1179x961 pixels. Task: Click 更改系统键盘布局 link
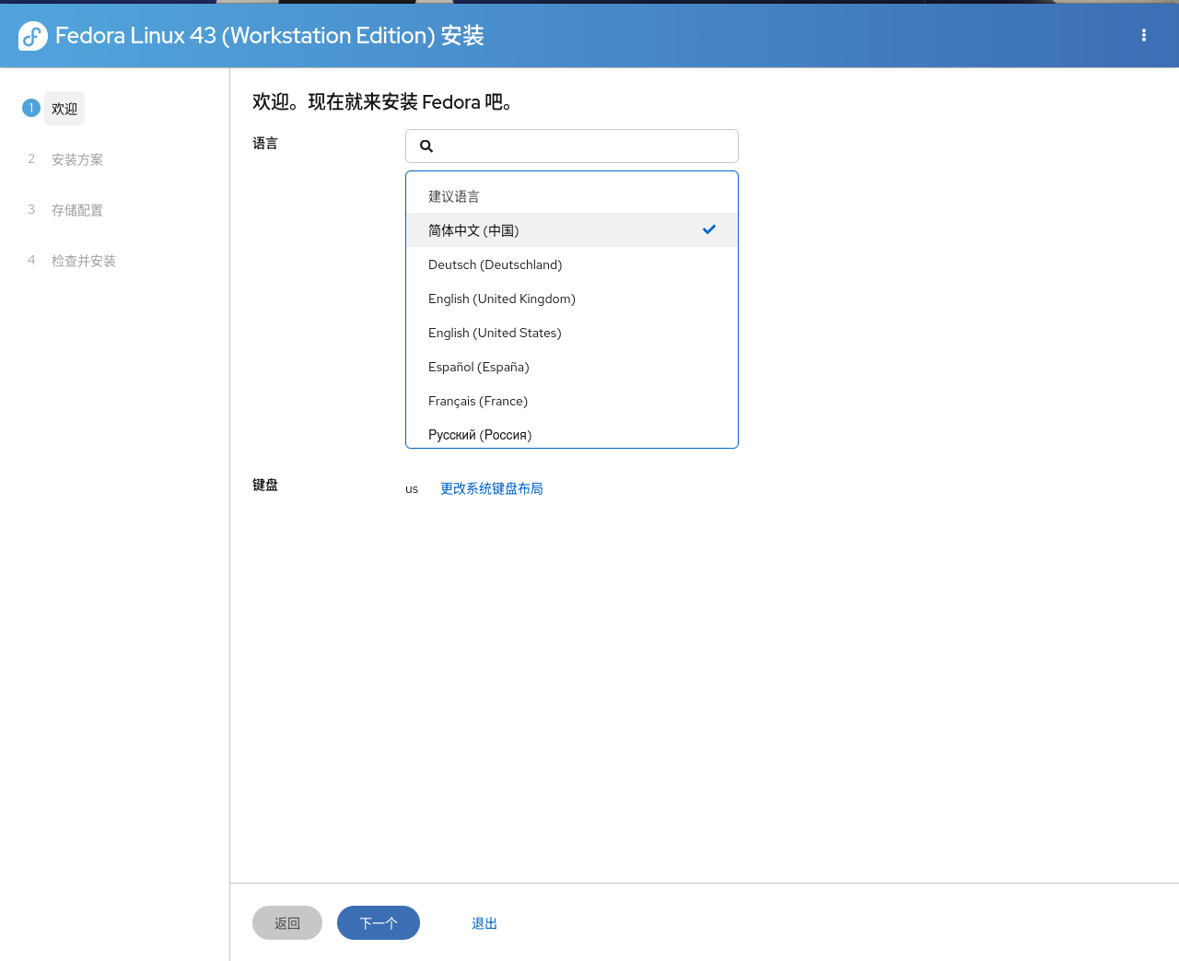(491, 488)
